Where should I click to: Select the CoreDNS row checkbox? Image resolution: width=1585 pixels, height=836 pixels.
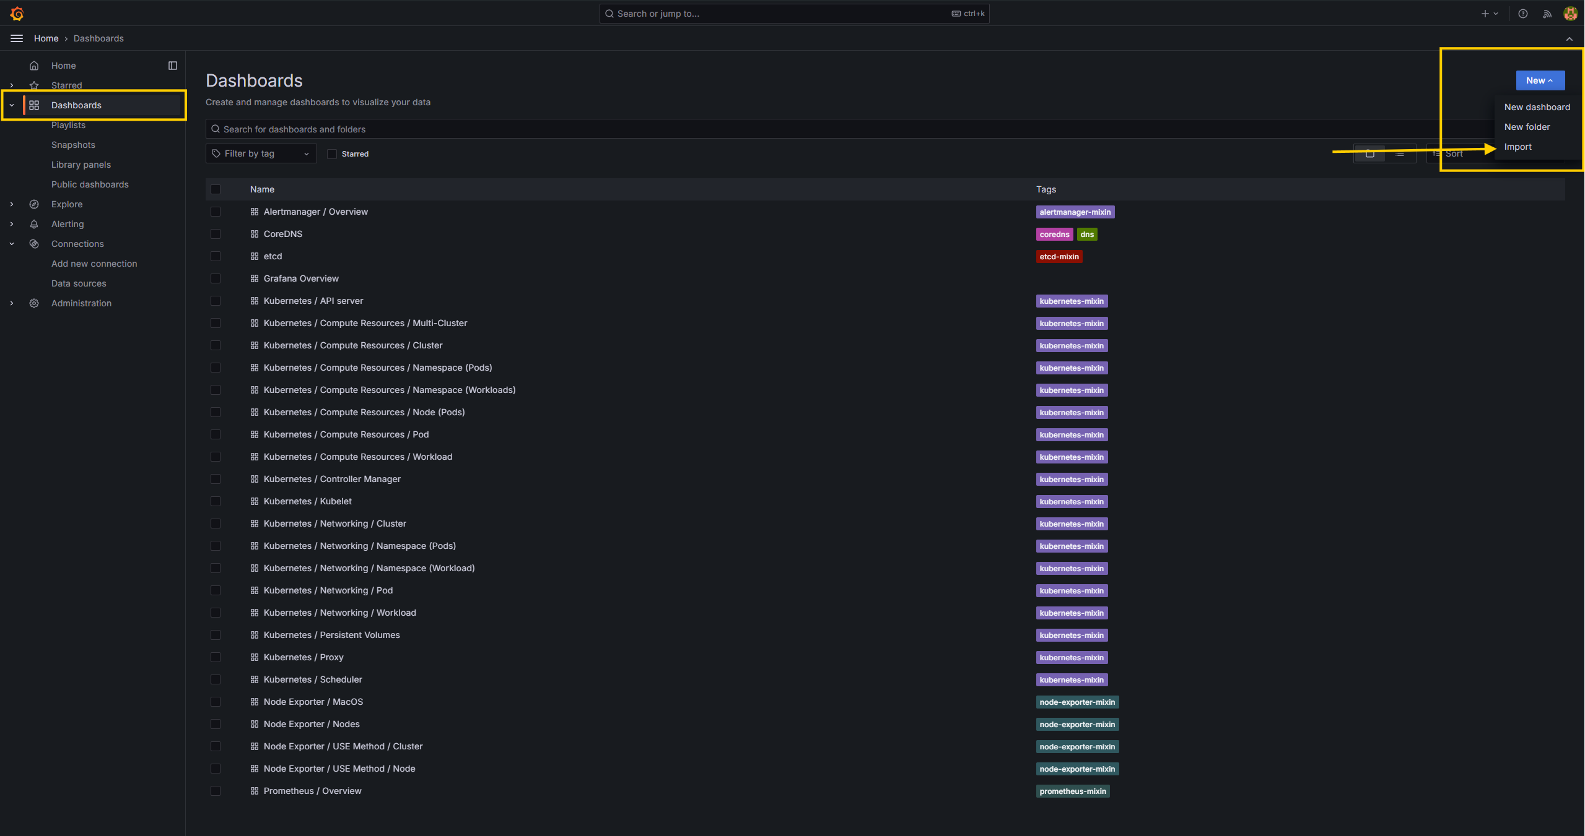click(x=216, y=234)
